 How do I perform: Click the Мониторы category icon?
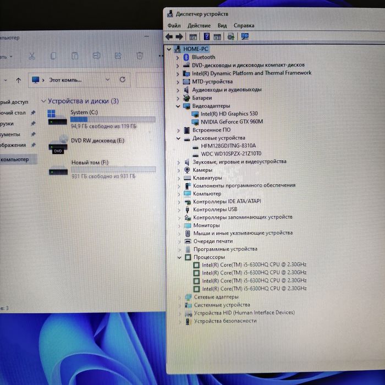point(188,226)
